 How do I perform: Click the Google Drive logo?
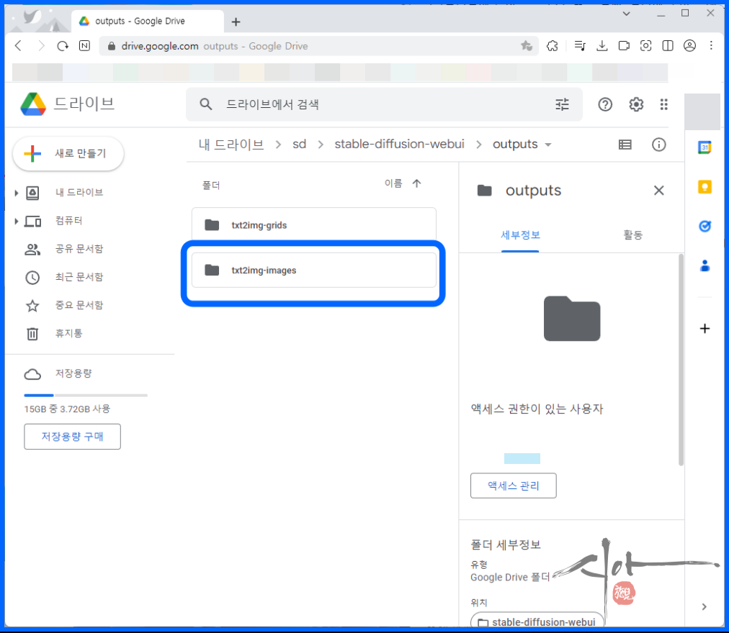pyautogui.click(x=33, y=104)
